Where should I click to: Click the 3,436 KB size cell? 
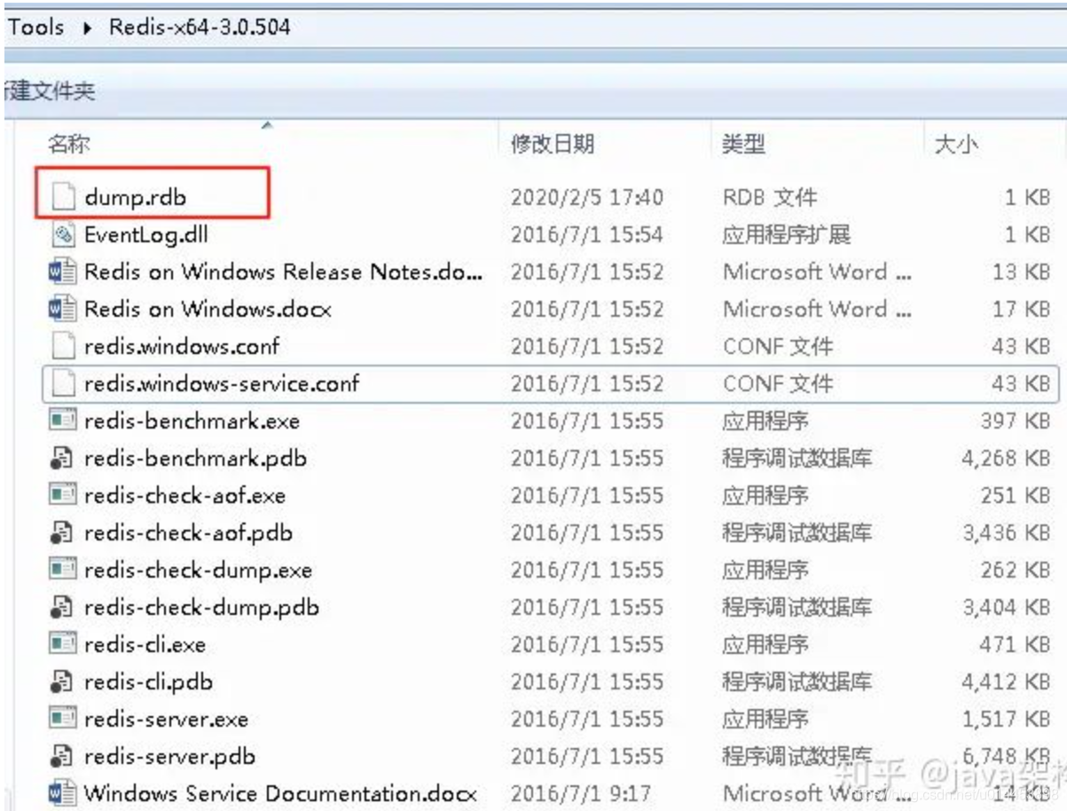(x=1006, y=532)
